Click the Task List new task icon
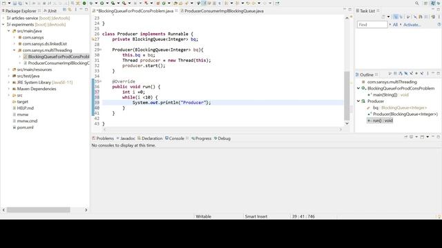This screenshot has width=442, height=248. [x=384, y=17]
